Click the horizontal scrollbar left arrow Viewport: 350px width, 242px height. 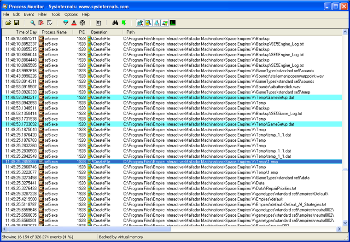(x=5, y=229)
